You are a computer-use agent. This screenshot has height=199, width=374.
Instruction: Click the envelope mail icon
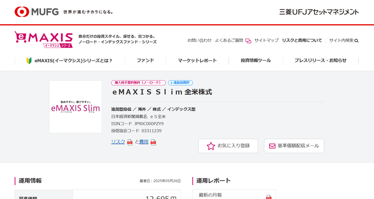click(272, 146)
